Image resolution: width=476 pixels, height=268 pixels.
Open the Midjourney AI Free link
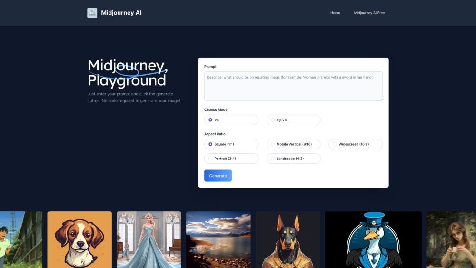(369, 13)
